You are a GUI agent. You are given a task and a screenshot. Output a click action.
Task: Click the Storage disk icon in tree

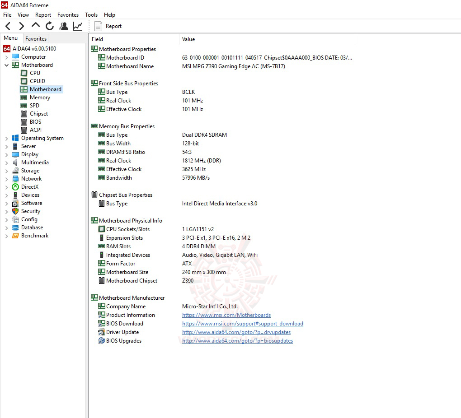[x=15, y=171]
